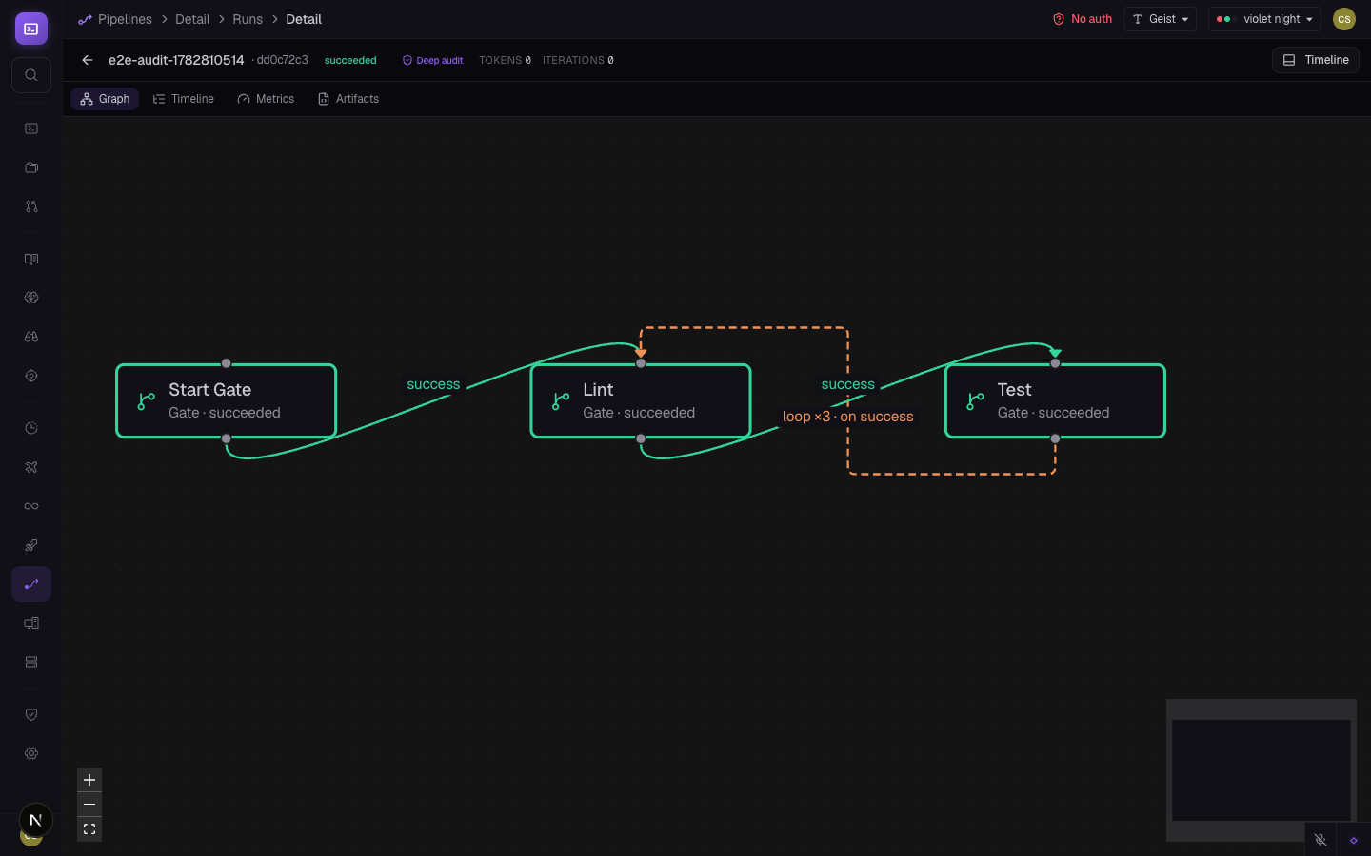Click the graph minimap overview

1262,770
